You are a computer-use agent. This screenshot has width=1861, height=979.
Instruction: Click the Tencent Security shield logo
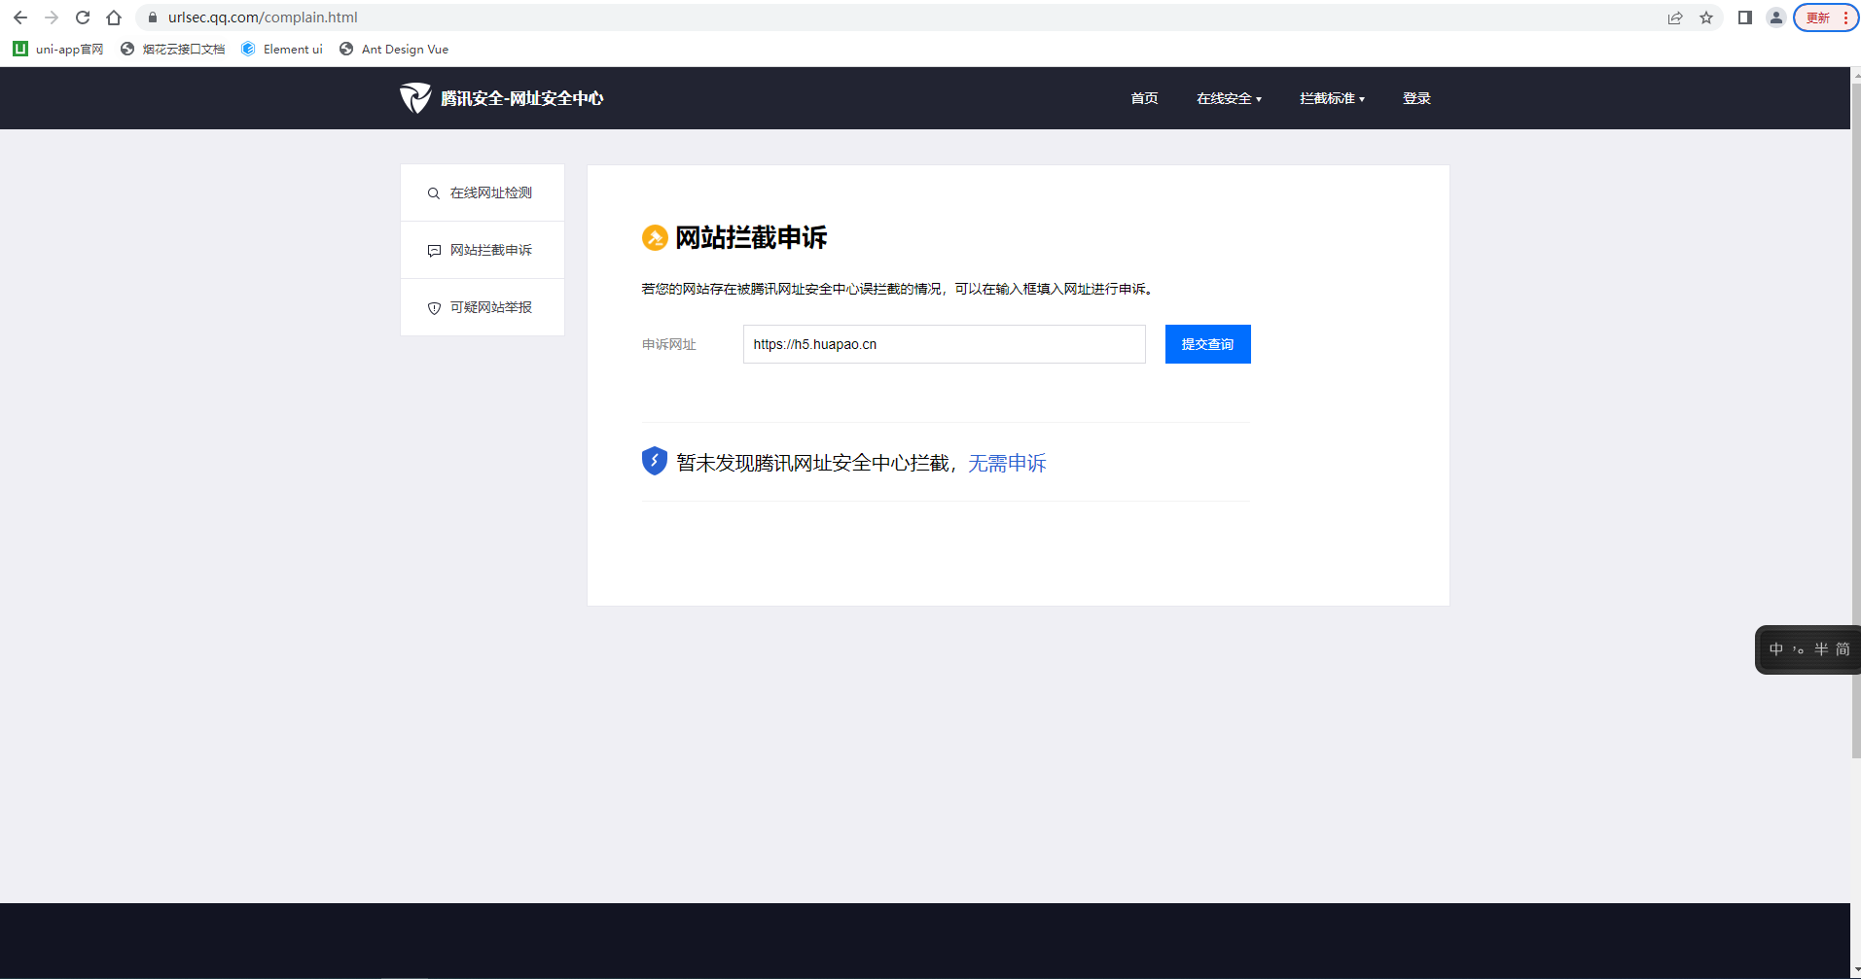point(415,98)
